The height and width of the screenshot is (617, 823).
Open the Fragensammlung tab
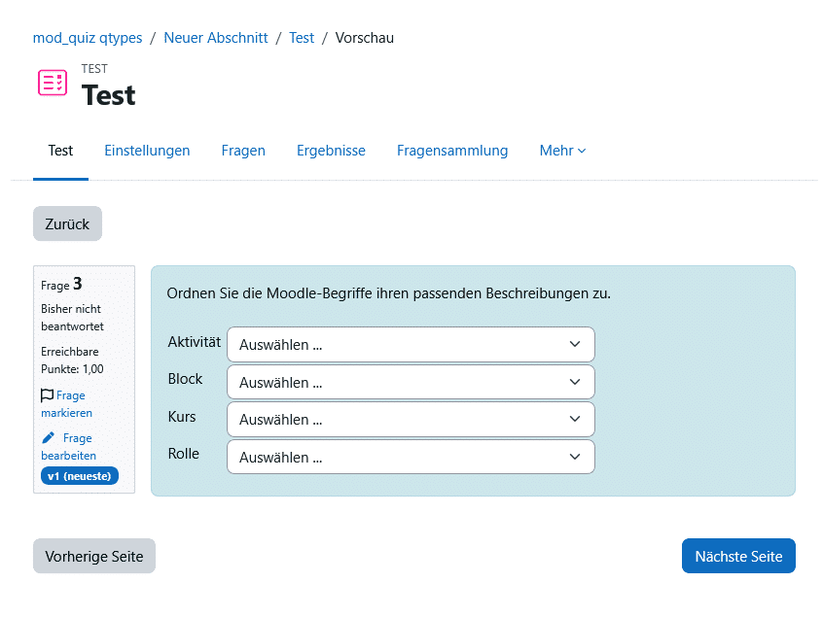[452, 151]
